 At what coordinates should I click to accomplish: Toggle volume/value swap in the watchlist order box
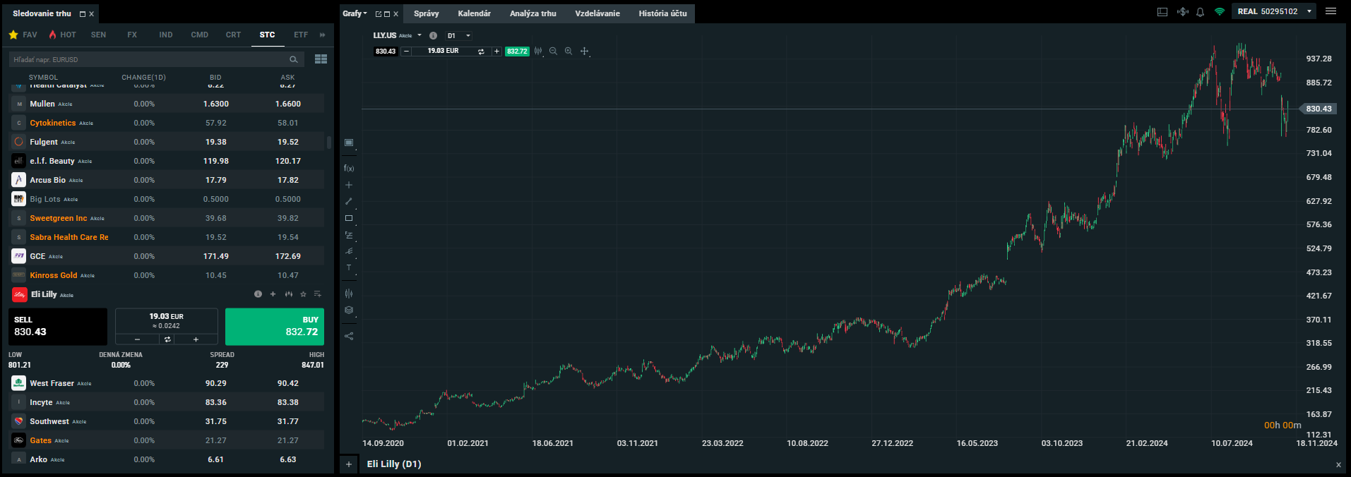(x=167, y=339)
